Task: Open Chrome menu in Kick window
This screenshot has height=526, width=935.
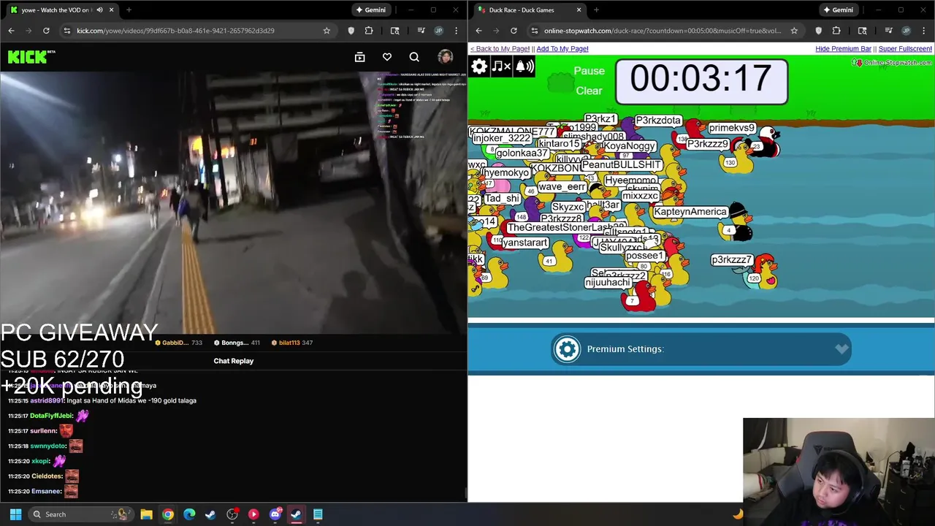Action: (x=456, y=31)
